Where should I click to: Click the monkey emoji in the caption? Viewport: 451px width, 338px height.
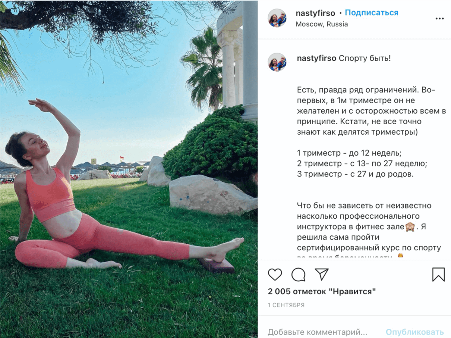pos(410,226)
